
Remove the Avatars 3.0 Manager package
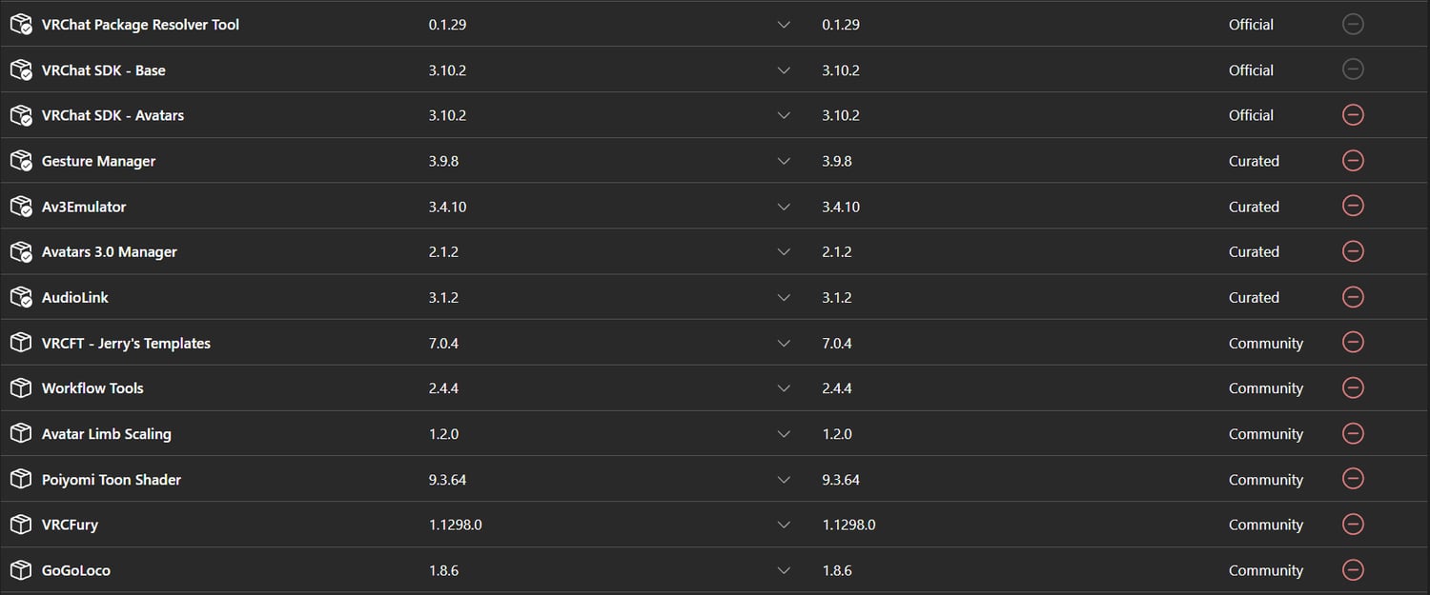pos(1352,251)
